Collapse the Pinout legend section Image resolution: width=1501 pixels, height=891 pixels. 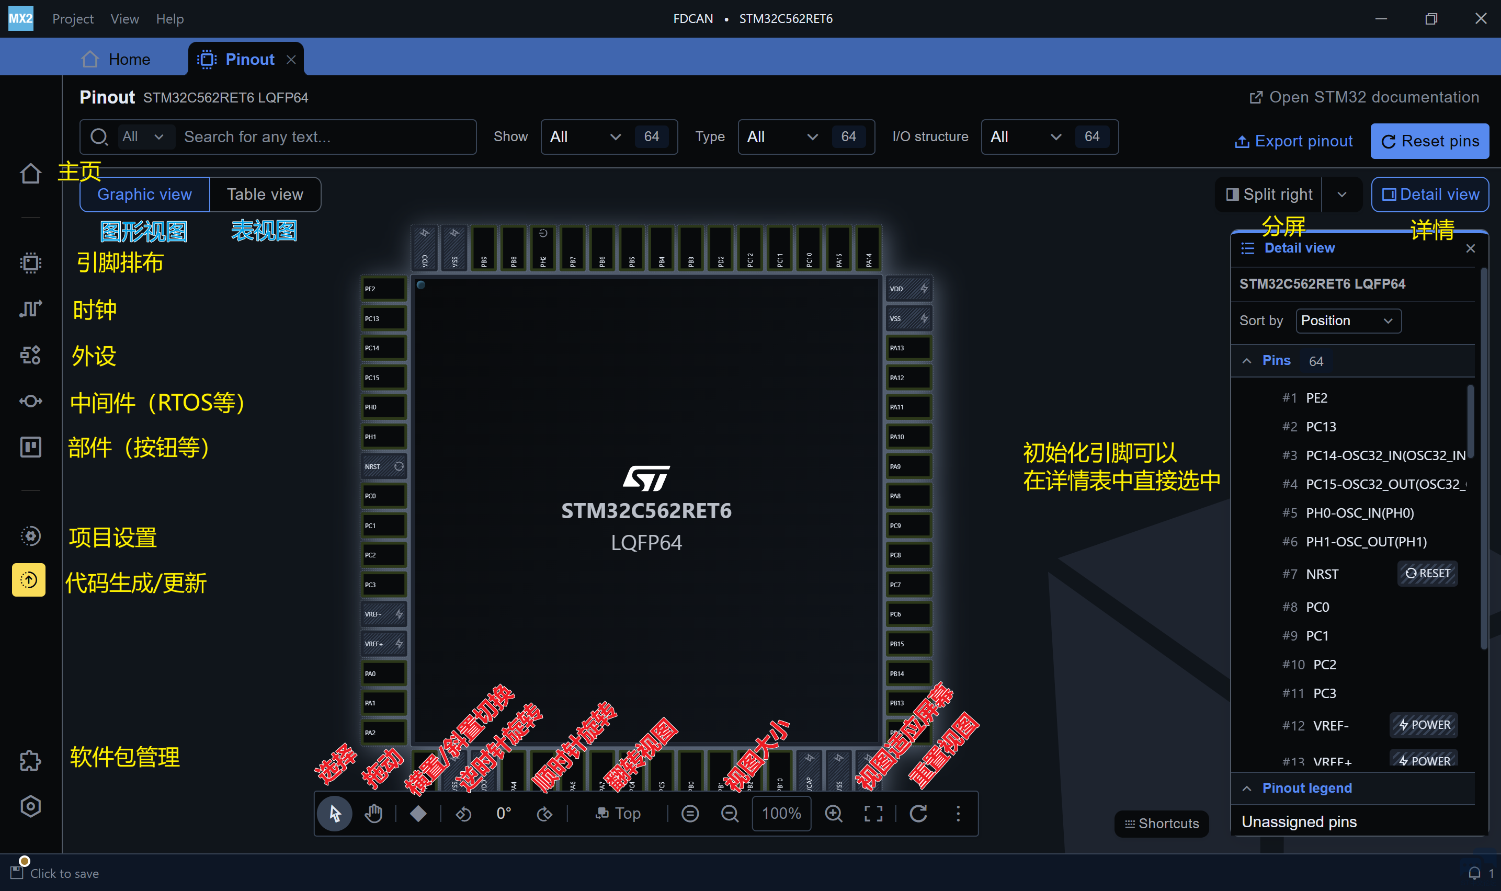[1247, 789]
